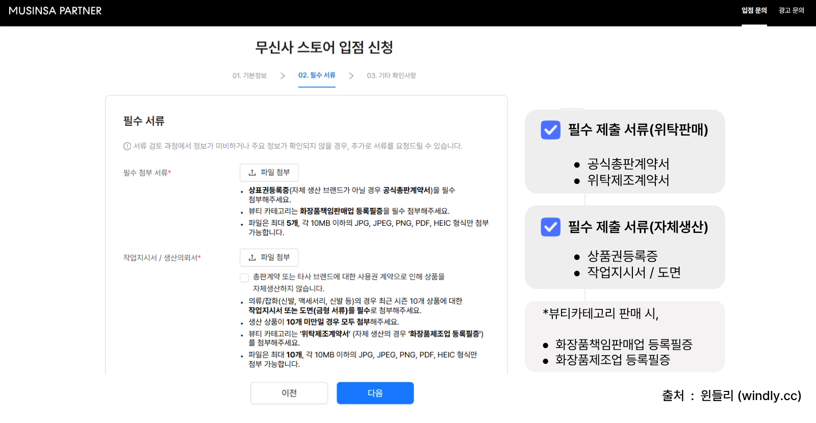This screenshot has width=816, height=423.
Task: Click the 생산 상품이 10개 미만일 경우 line
Action: click(323, 322)
